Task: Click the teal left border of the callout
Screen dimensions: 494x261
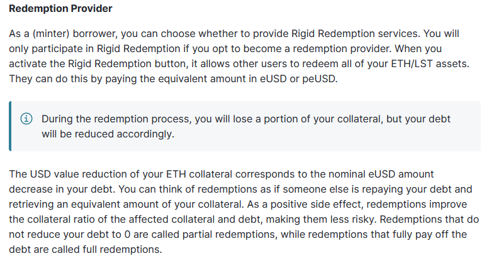Action: [10, 126]
